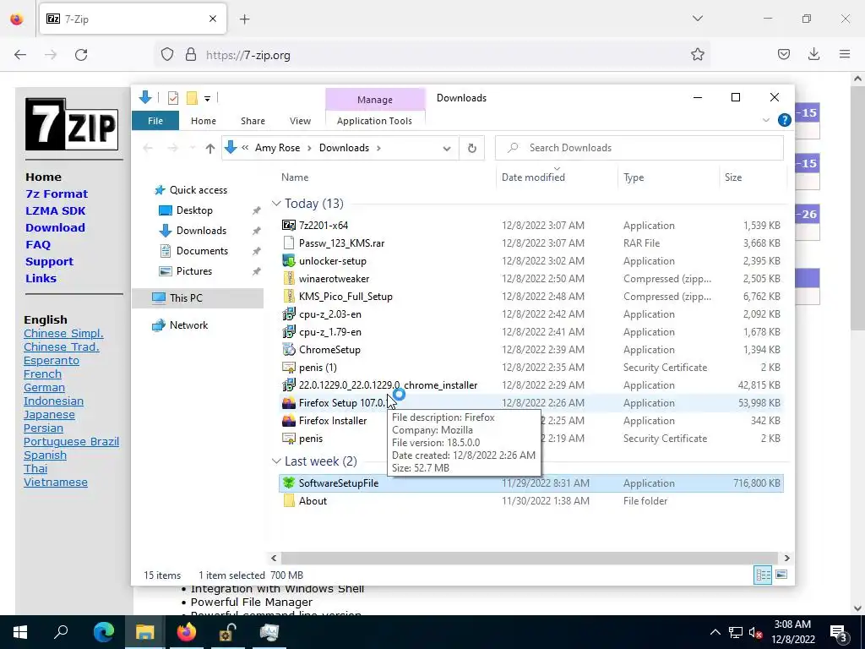Expand the Explorer ribbon chevron
Screen dimensions: 865x649
coord(765,120)
